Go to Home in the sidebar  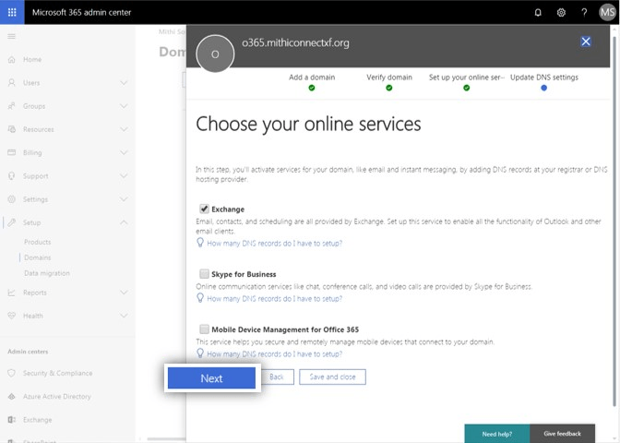[x=32, y=59]
